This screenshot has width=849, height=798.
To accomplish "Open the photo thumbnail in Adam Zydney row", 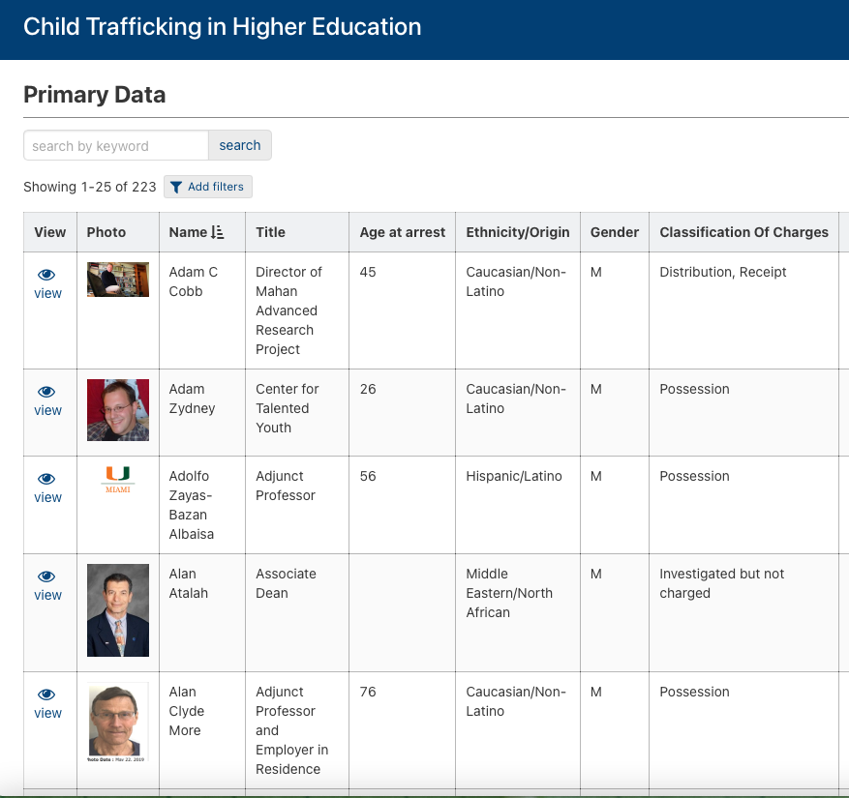I will [x=118, y=410].
